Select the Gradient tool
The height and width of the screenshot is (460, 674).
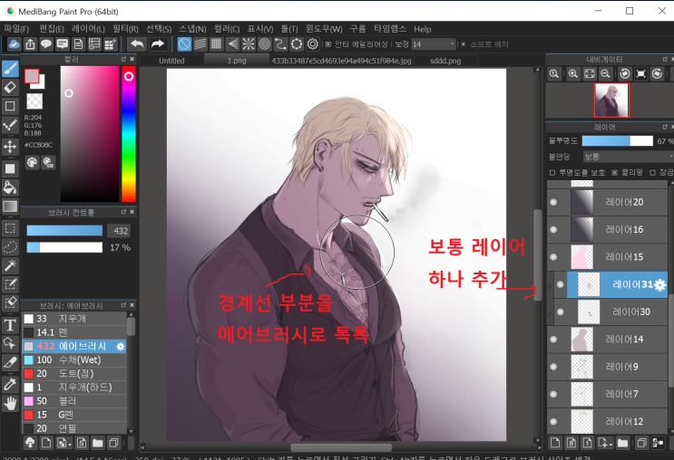[10, 206]
